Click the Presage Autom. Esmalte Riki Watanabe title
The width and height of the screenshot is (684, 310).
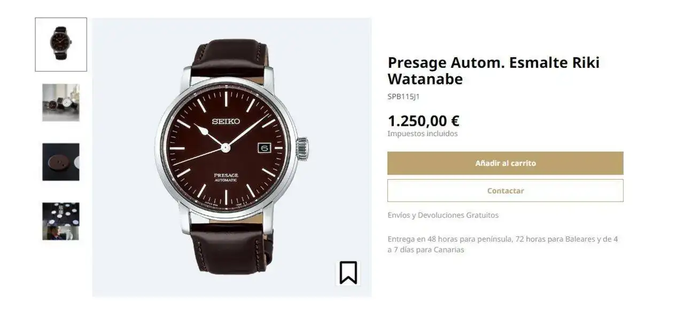tap(494, 70)
